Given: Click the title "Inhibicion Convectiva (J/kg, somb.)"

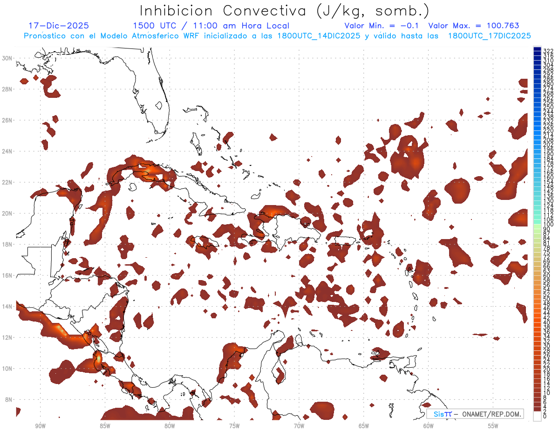Looking at the screenshot, I should tap(285, 11).
